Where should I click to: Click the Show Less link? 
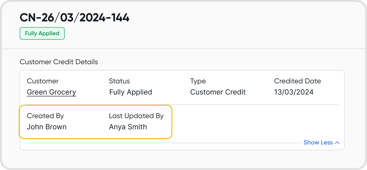click(318, 143)
